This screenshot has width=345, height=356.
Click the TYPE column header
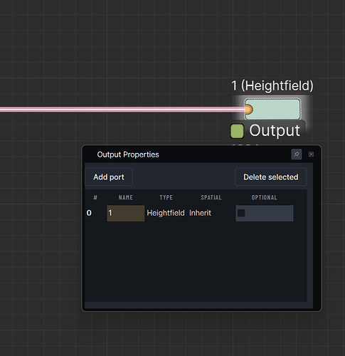tap(166, 197)
